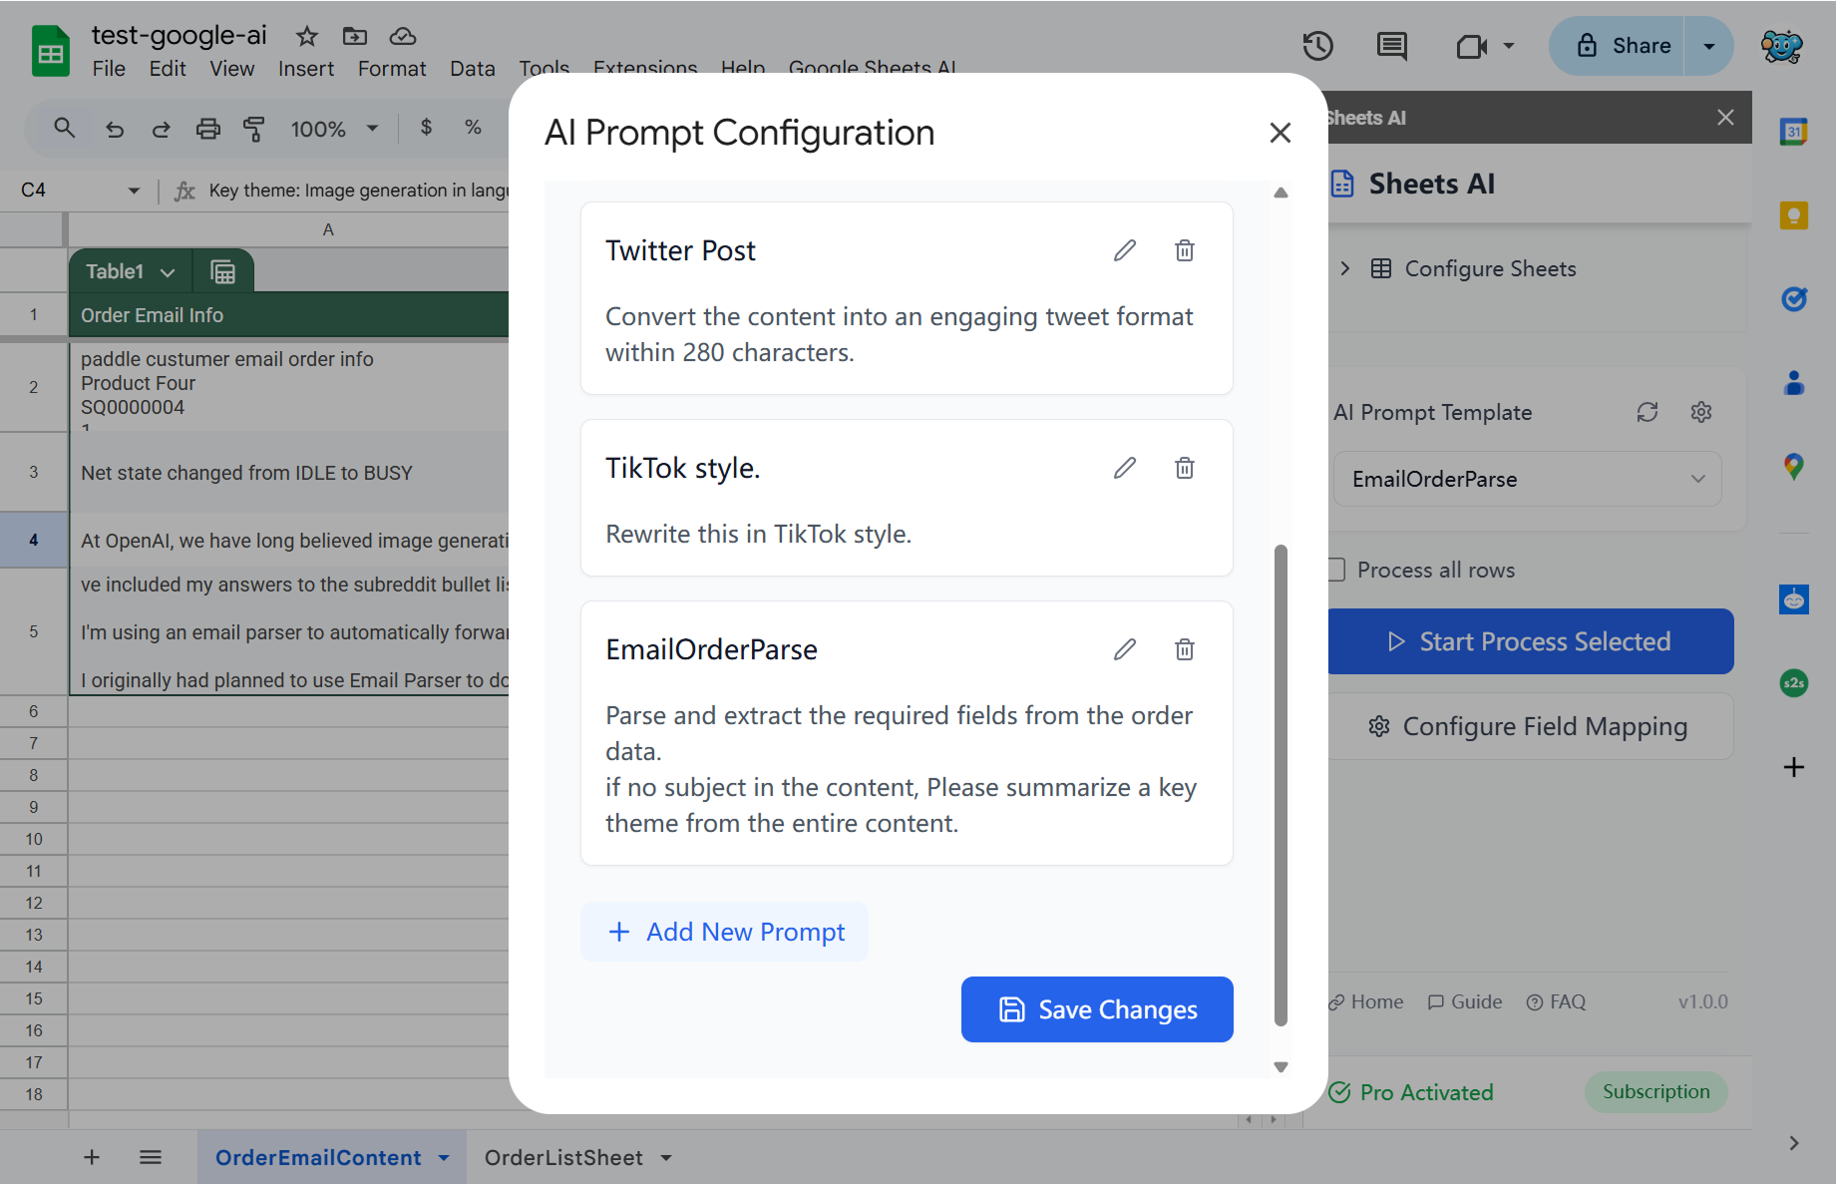Refresh the AI Prompt Template list
Screen dimensions: 1836x1184
pos(1647,412)
